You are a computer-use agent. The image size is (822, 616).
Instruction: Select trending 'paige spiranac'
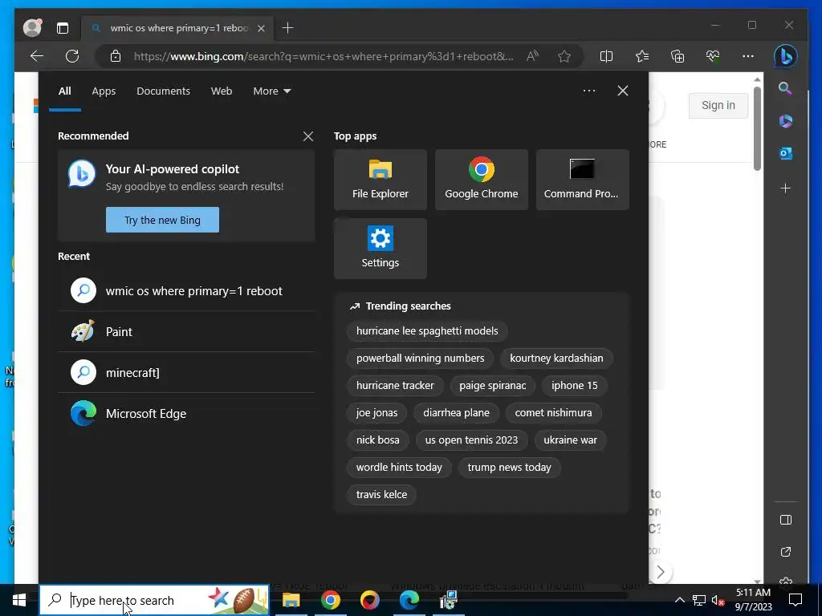[x=492, y=386]
